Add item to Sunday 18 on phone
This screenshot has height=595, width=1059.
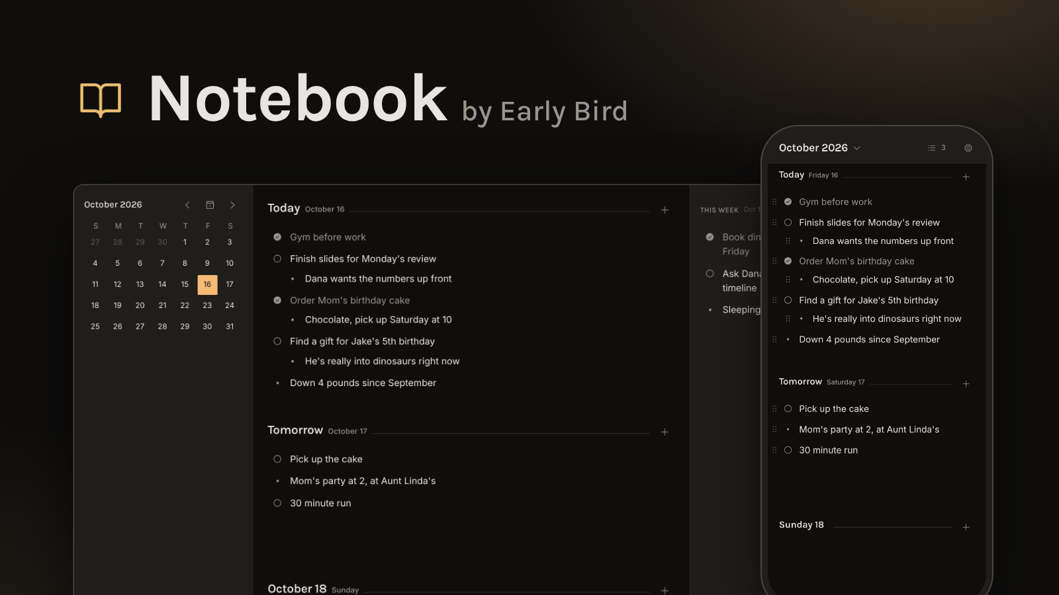click(x=966, y=528)
